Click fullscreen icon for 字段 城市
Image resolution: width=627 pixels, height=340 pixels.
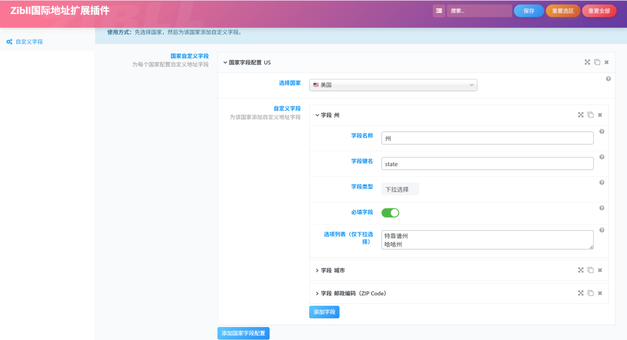581,270
